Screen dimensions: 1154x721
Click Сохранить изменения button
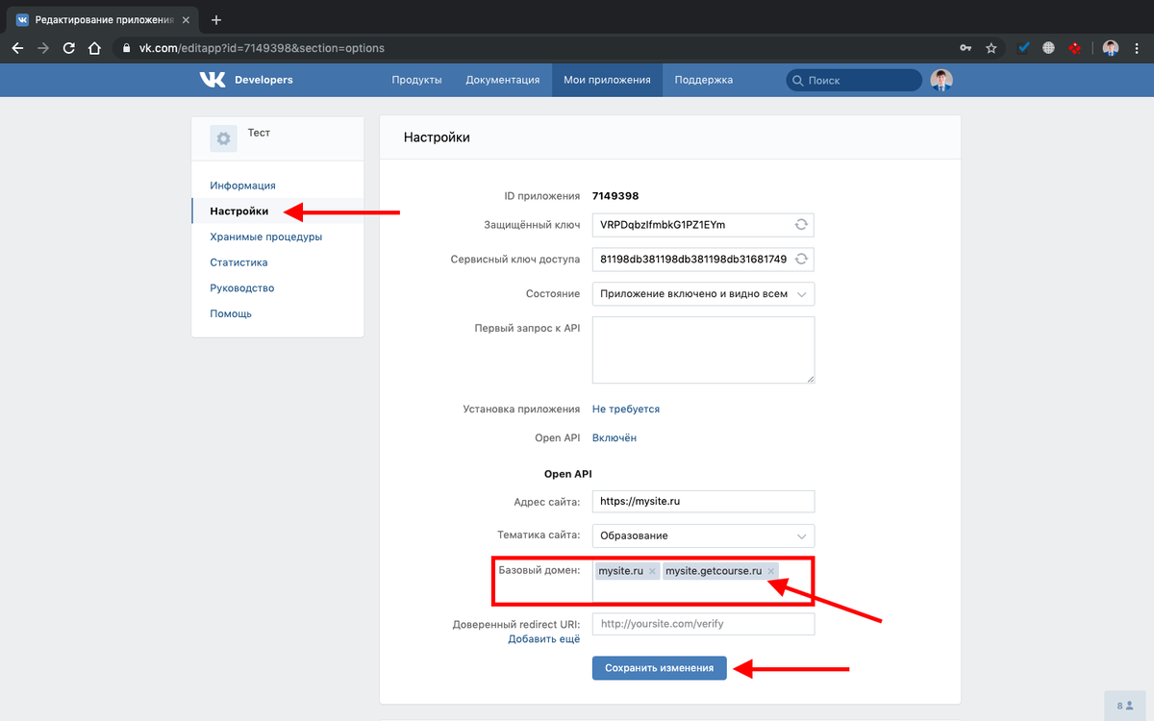click(660, 668)
